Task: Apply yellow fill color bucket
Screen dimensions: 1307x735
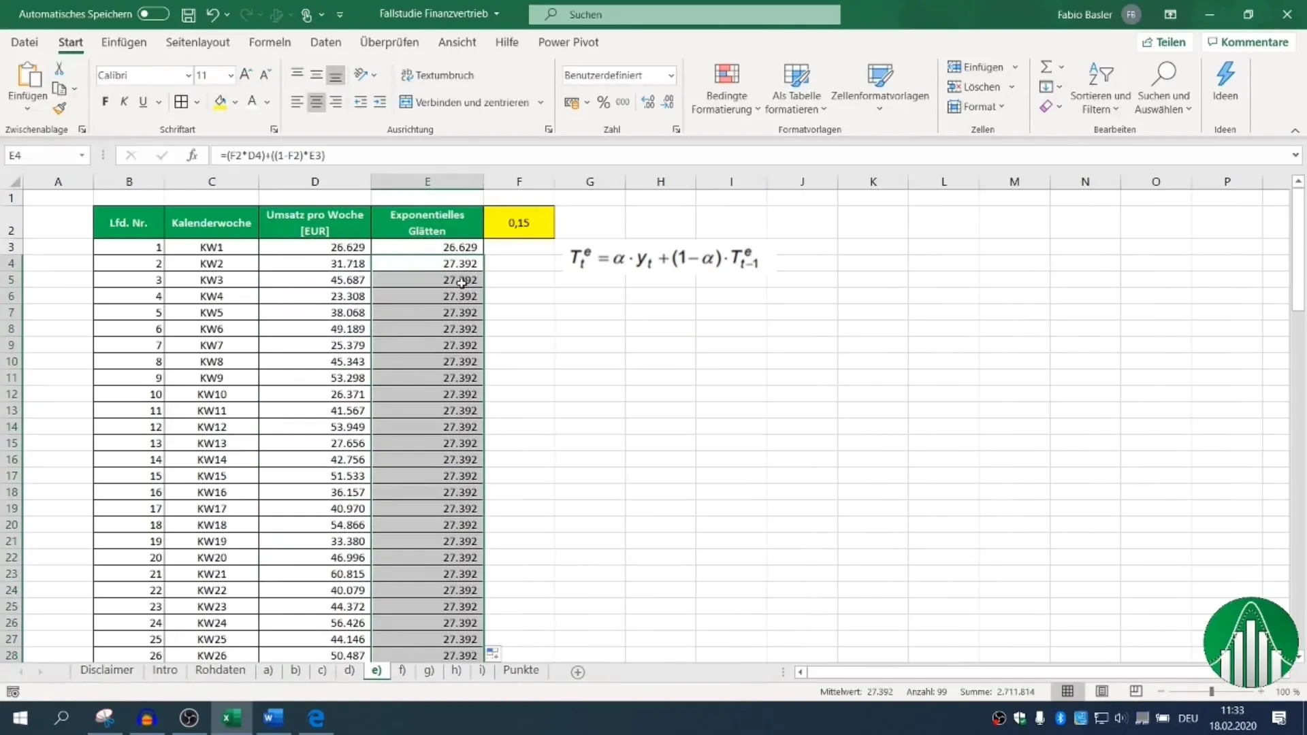Action: [220, 102]
